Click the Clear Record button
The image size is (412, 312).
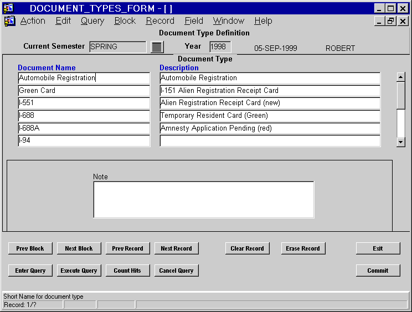coord(247,248)
